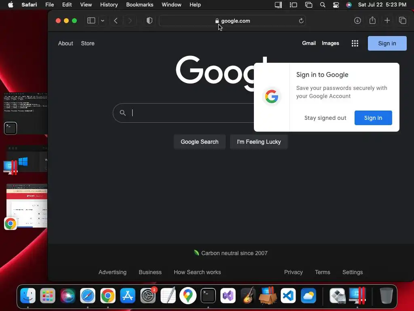Toggle the Safari sidebar button
Viewport: 414px width, 311px height.
91,21
